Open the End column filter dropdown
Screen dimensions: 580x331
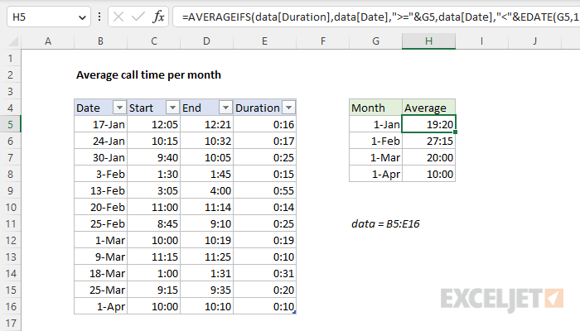(225, 108)
